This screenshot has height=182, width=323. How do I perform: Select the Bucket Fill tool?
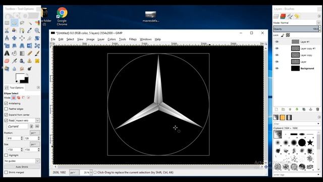[x=15, y=53]
